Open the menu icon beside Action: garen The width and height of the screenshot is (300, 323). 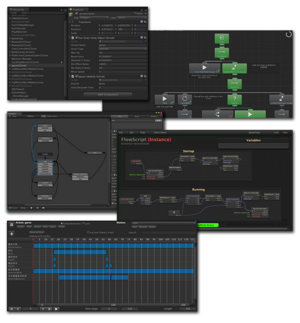tap(11, 224)
